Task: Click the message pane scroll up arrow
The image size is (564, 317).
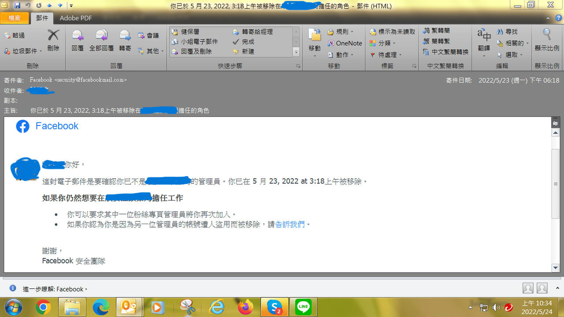Action: 555,133
